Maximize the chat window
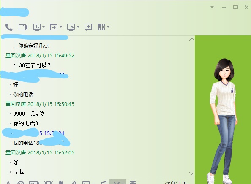This screenshot has width=251, height=184. click(x=235, y=7)
